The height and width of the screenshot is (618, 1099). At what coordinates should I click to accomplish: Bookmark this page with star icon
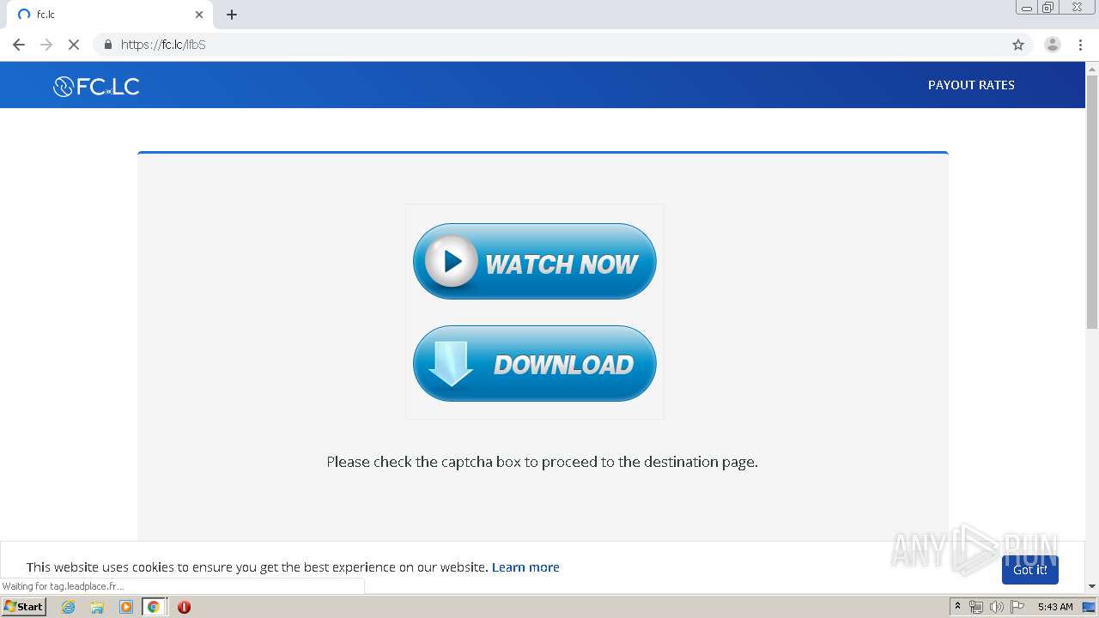[1018, 45]
